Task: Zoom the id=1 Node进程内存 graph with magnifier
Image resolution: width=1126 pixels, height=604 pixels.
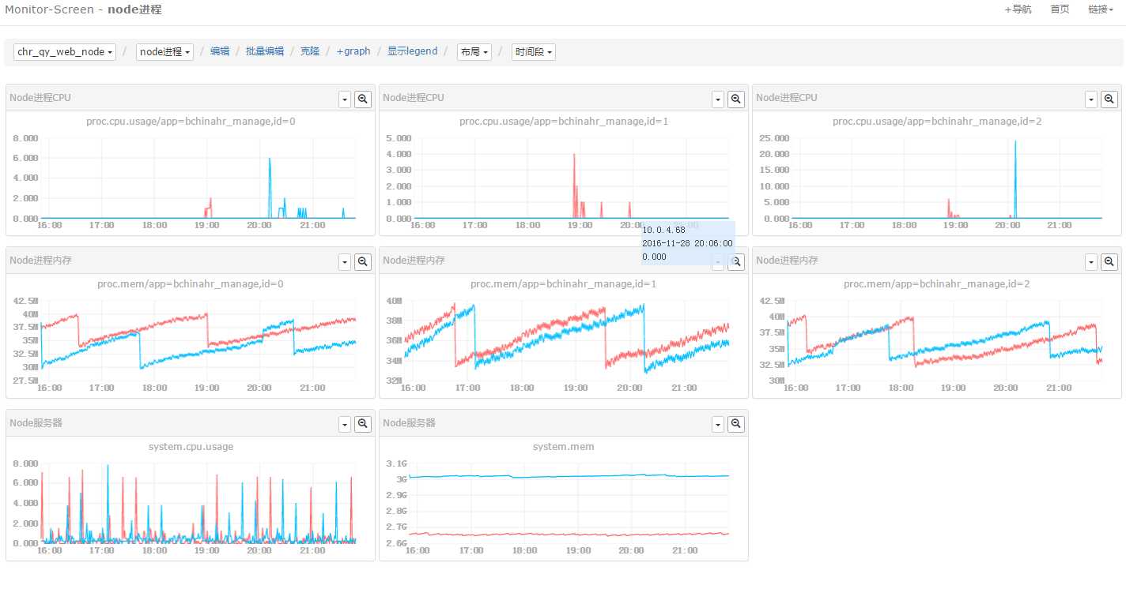Action: coord(736,262)
